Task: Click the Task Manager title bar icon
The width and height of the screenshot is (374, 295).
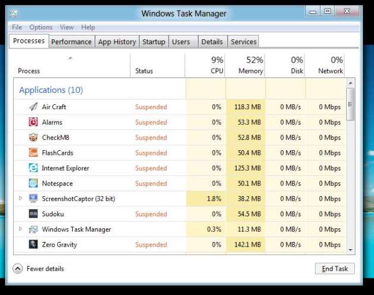Action: point(14,13)
